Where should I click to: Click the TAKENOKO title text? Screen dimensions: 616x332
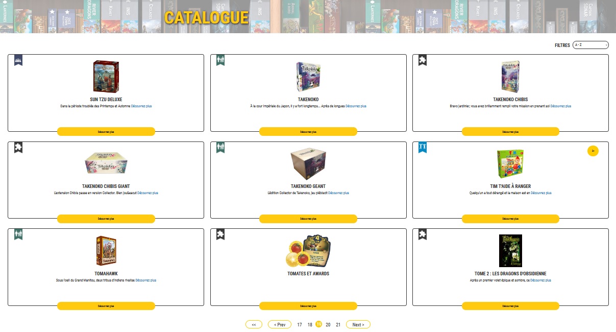tap(308, 100)
